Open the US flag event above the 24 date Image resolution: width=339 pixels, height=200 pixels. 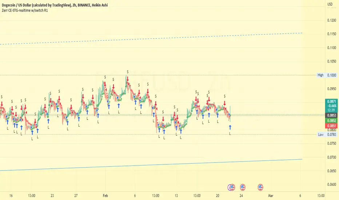243,187
